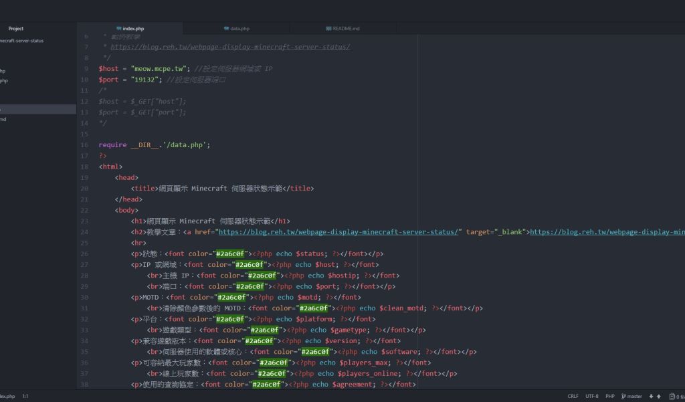This screenshot has width=685, height=402.
Task: Click the git branch icon beside master
Action: click(x=623, y=397)
